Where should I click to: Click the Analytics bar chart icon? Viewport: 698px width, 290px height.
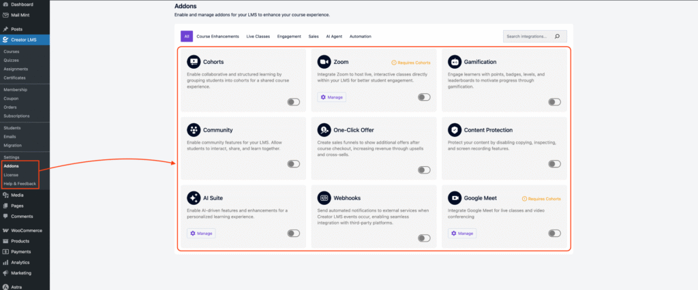5,262
